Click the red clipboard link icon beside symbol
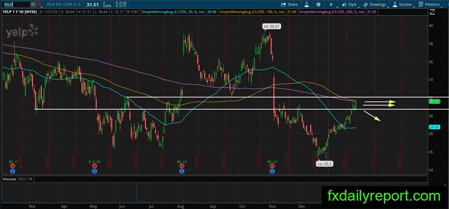Screen dimensions: 449x209 [40, 4]
